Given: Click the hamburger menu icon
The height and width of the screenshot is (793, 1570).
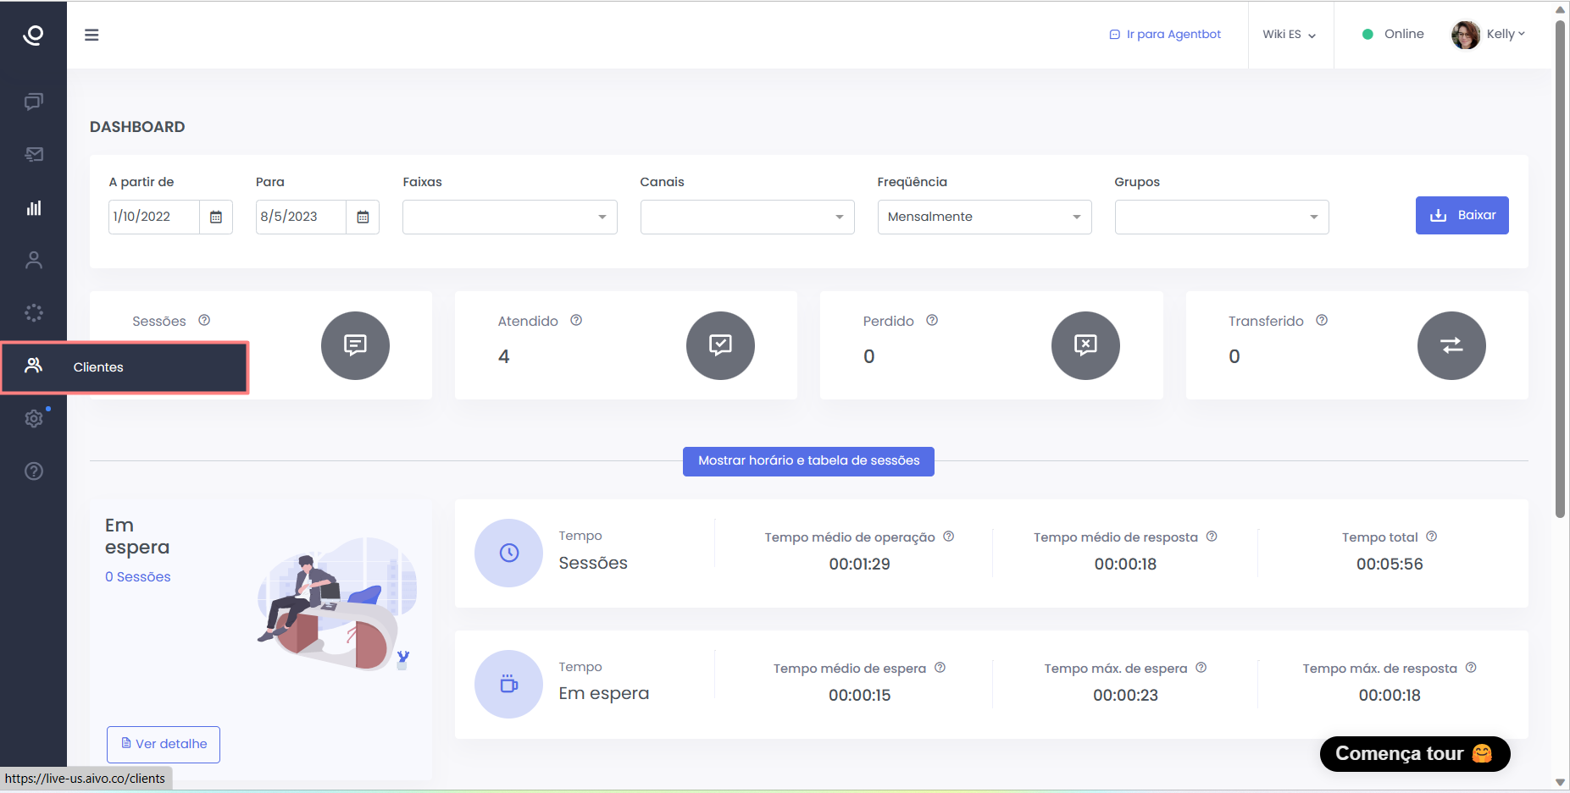Looking at the screenshot, I should (x=92, y=35).
